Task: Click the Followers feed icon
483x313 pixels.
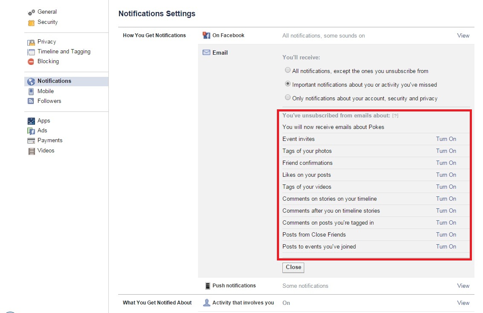Action: point(31,101)
